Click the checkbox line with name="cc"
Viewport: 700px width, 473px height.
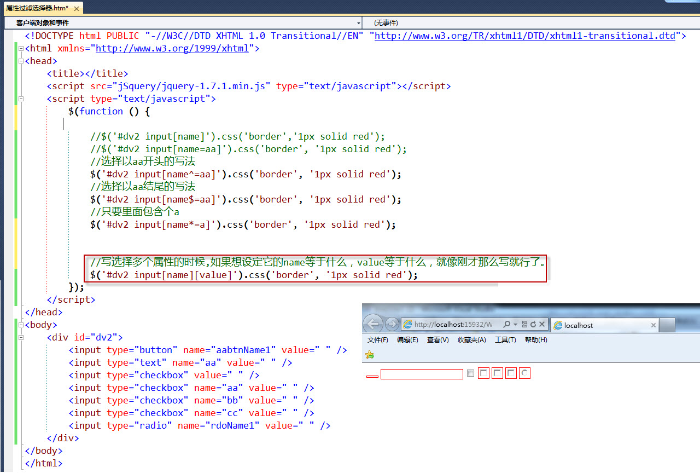pos(191,413)
